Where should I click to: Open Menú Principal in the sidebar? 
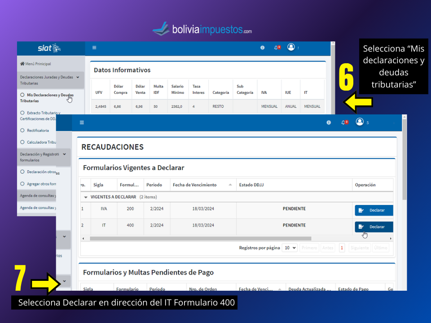[35, 64]
